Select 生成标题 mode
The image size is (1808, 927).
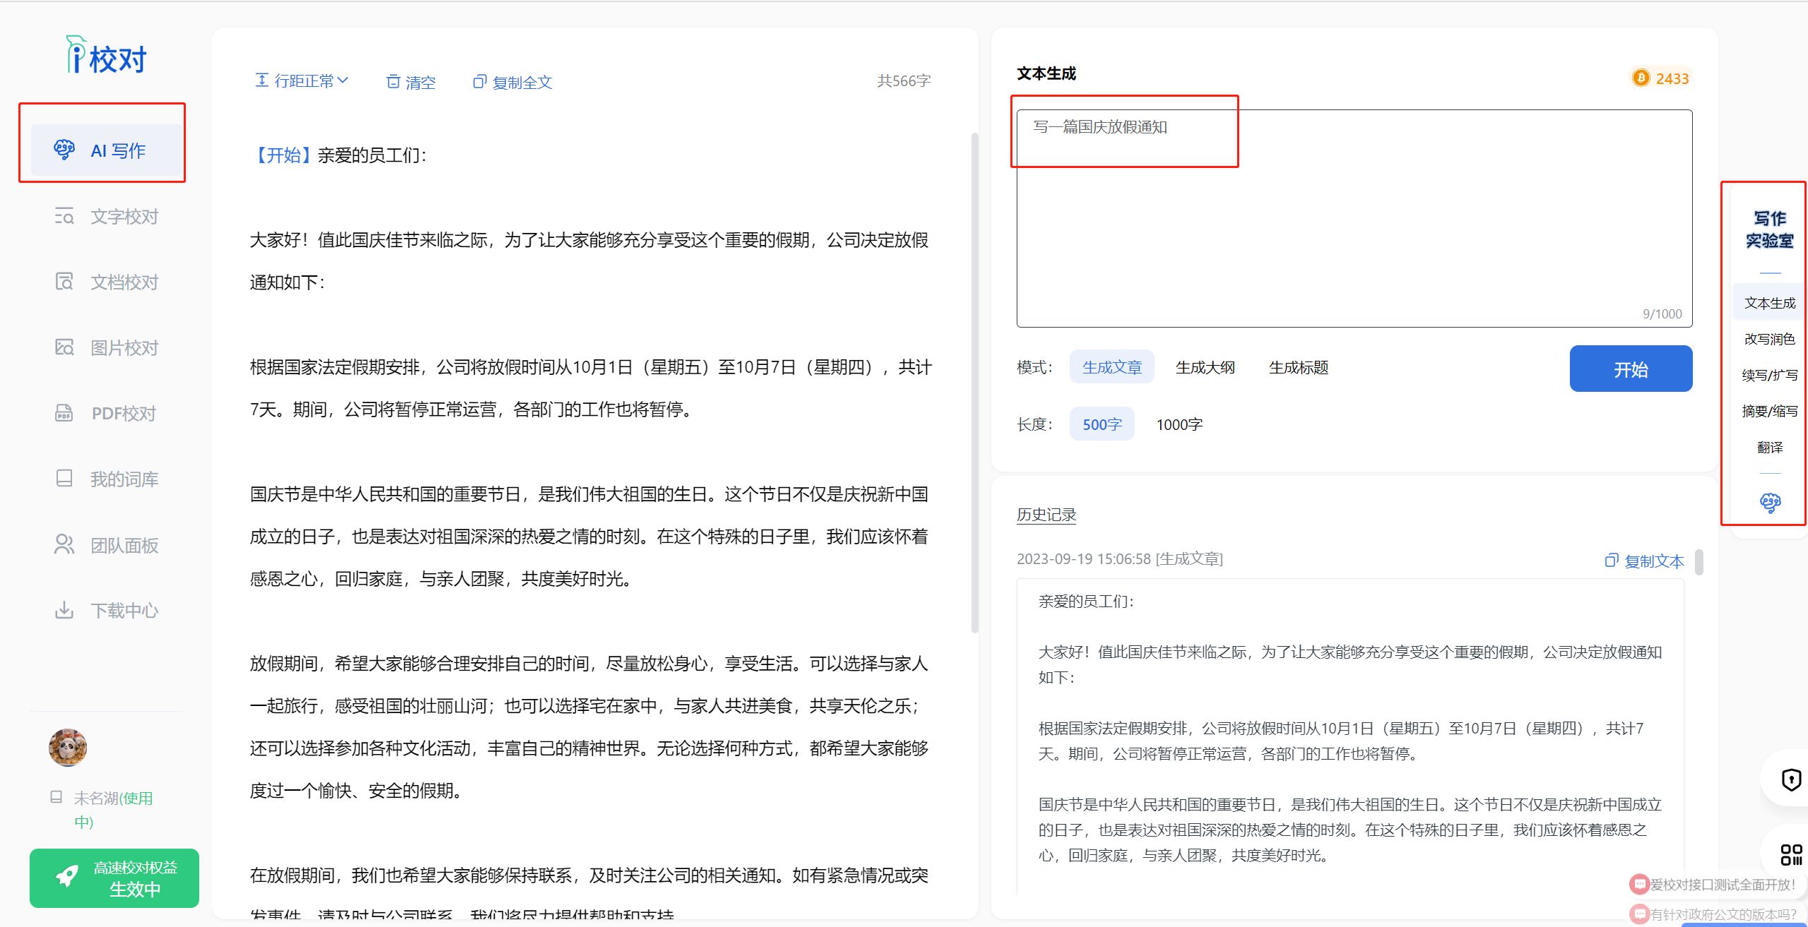(1299, 367)
